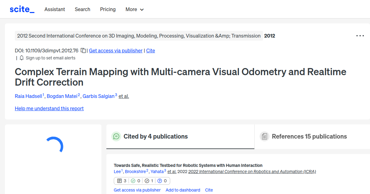Viewport: 370px width, 194px height.
Task: Click the scite_ logo
Action: coord(22,9)
